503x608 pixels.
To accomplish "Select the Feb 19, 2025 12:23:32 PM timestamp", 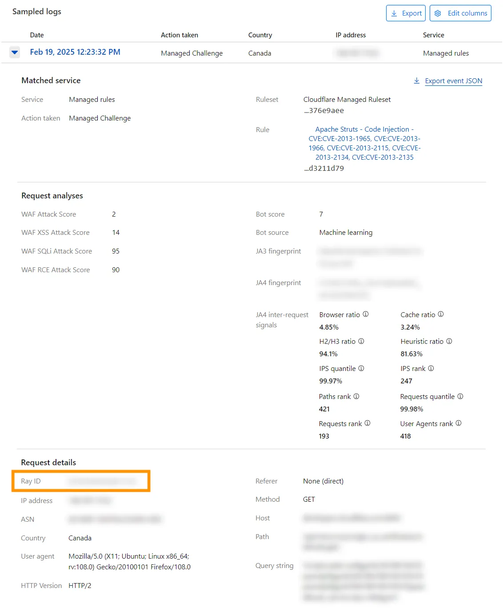I will click(75, 52).
